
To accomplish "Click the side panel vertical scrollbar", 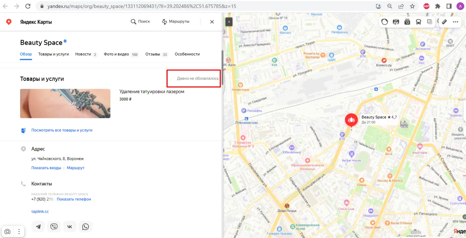I will (x=222, y=67).
